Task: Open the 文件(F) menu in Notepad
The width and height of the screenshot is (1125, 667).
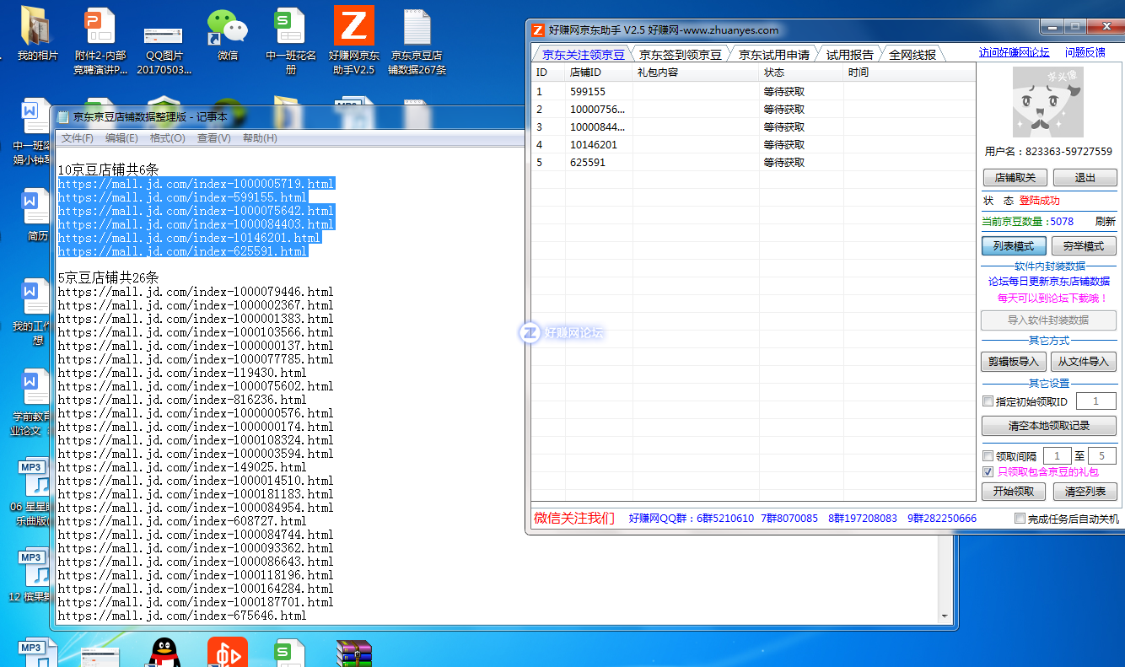Action: [x=78, y=138]
